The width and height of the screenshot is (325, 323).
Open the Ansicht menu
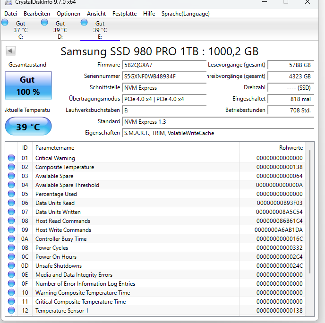96,14
